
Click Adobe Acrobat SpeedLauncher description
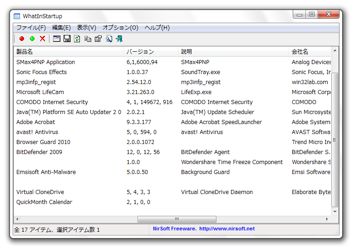(x=221, y=122)
